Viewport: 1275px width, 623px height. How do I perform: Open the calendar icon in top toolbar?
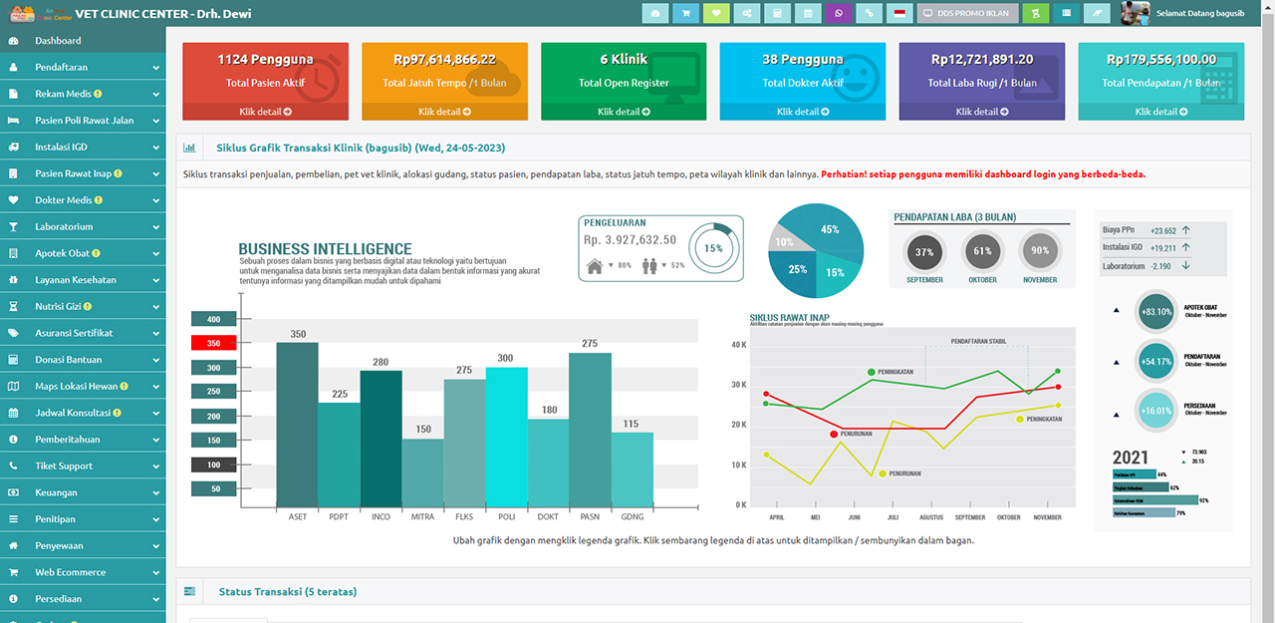coord(808,13)
